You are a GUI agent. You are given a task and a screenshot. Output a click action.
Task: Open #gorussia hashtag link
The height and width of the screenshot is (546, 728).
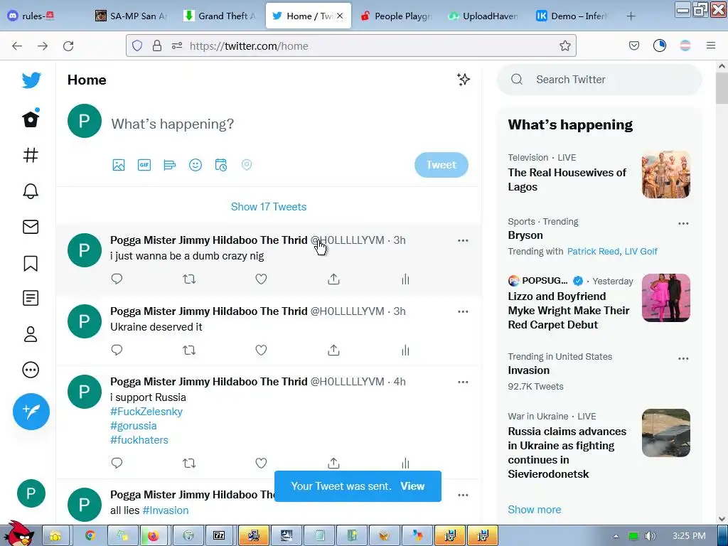pyautogui.click(x=133, y=426)
